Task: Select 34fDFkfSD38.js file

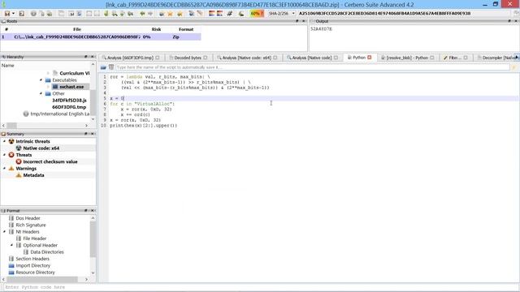Action: (69, 101)
